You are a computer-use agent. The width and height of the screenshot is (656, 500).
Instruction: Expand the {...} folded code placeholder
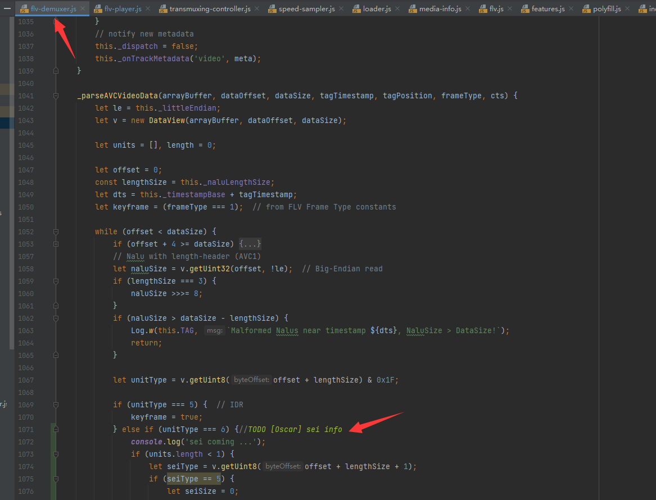coord(250,244)
